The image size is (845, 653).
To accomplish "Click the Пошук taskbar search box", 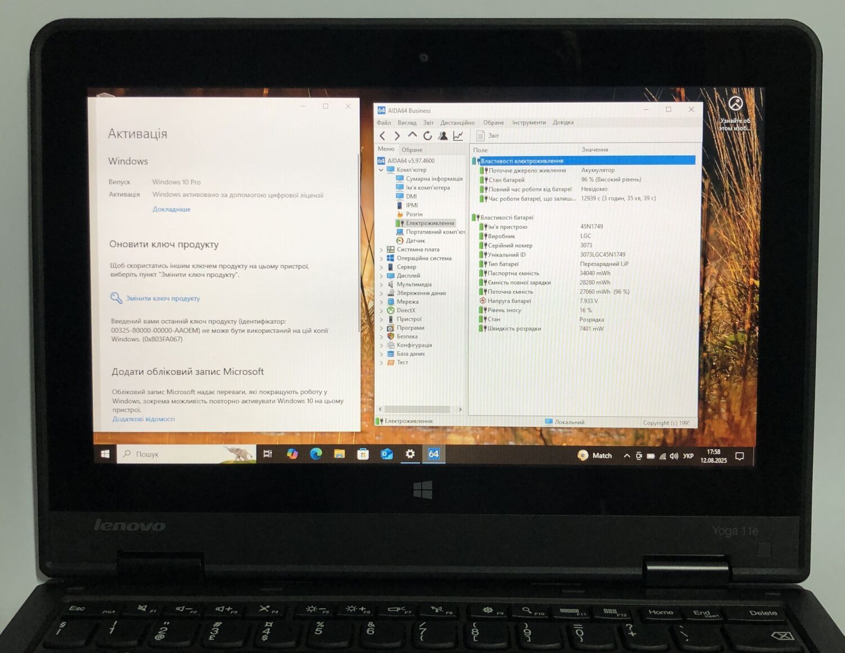I will point(186,454).
